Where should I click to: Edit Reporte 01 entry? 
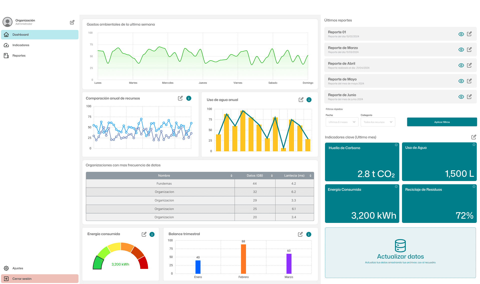[469, 34]
